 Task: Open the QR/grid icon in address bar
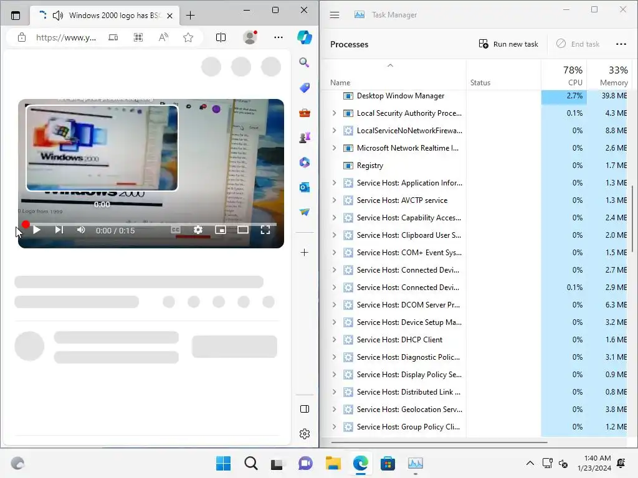(138, 37)
